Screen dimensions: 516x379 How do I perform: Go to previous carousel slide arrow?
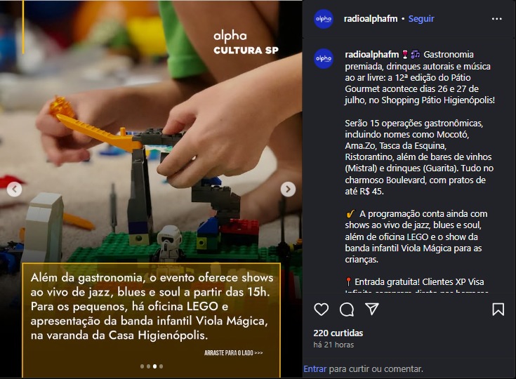(15, 189)
